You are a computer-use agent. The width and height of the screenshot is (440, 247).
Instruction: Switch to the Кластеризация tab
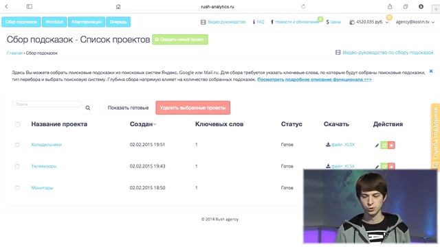(x=87, y=22)
